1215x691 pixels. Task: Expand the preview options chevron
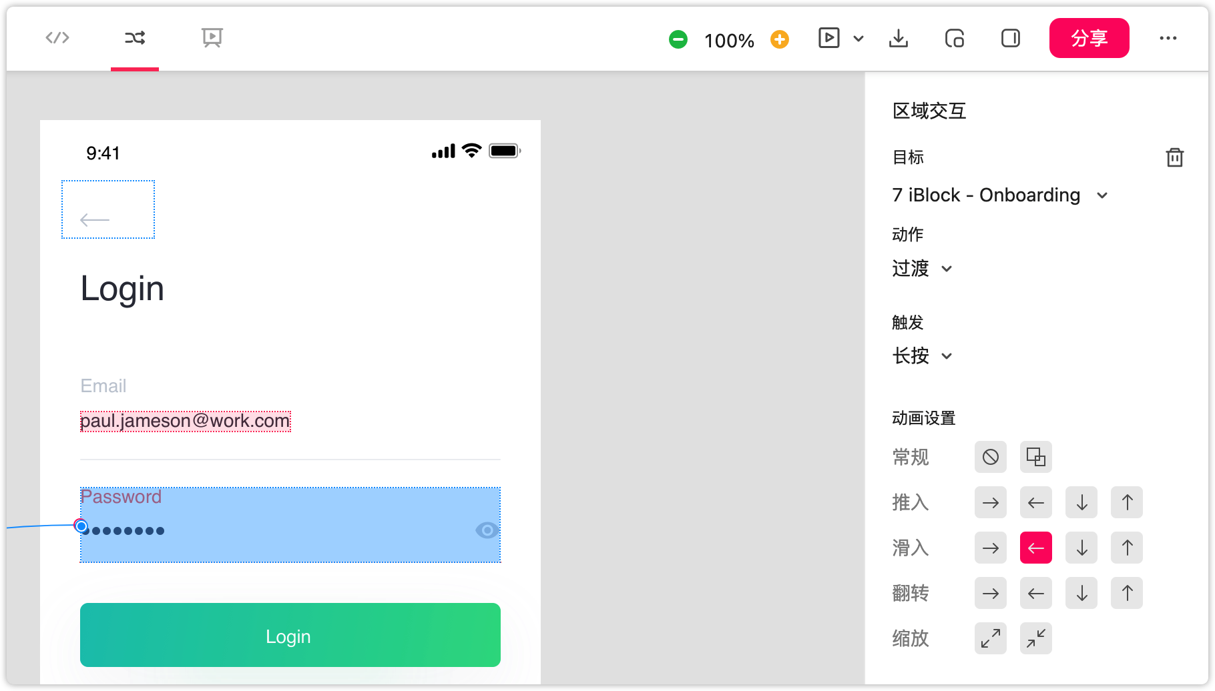click(859, 39)
